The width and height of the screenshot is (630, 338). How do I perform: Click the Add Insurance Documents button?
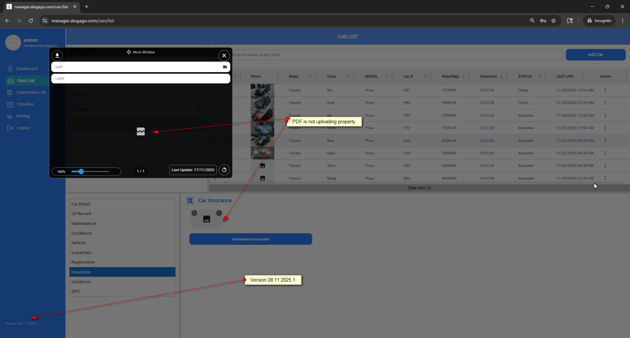pos(250,239)
